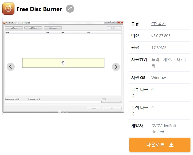Click the Windows supported OS value
This screenshot has width=193, height=155.
pos(160,78)
